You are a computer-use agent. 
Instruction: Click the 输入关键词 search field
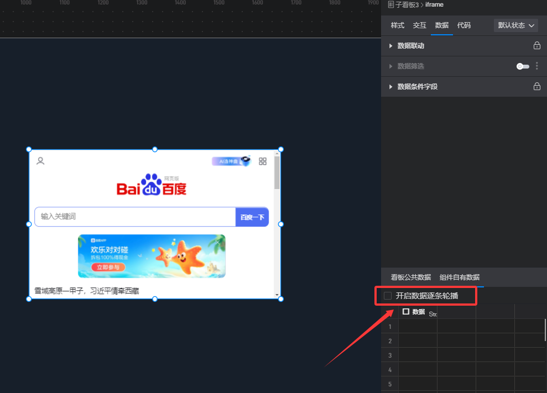click(136, 217)
